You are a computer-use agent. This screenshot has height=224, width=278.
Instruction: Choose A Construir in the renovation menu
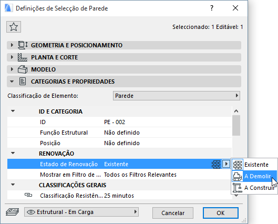tap(254, 188)
